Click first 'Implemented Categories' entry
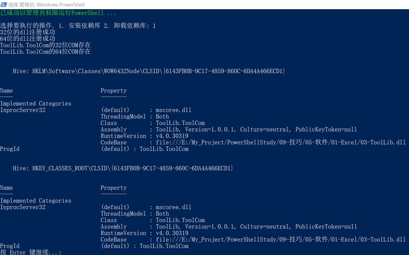The width and height of the screenshot is (409, 255). click(36, 104)
